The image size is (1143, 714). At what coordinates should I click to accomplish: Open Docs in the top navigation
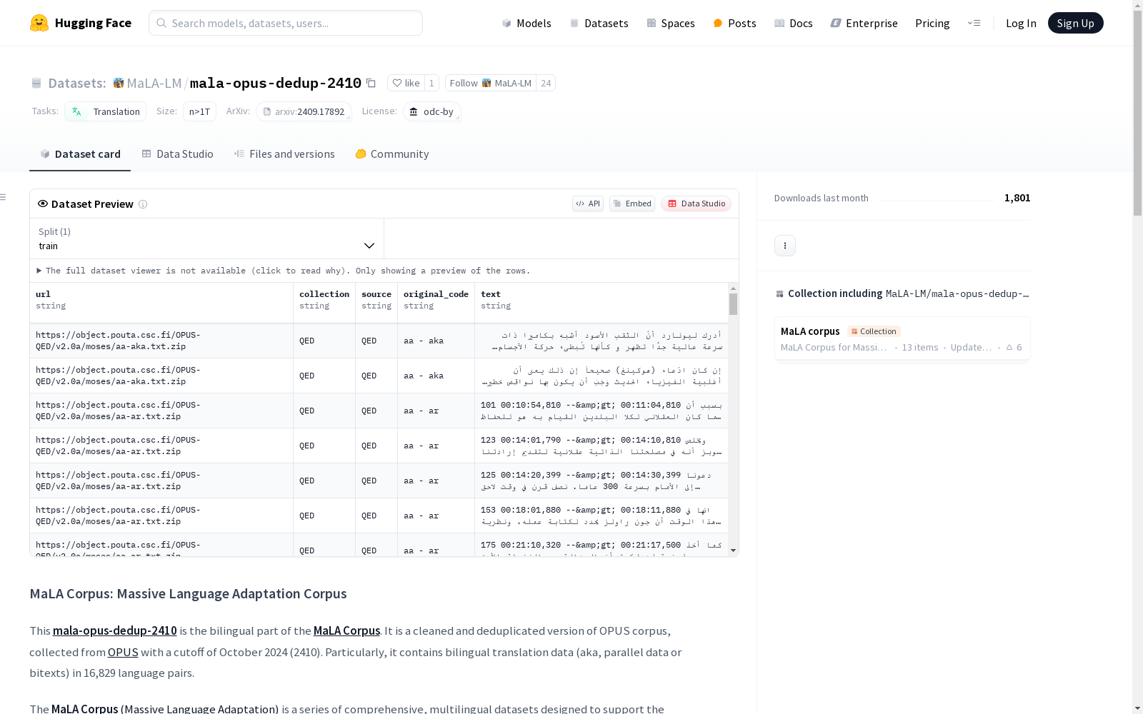(794, 23)
